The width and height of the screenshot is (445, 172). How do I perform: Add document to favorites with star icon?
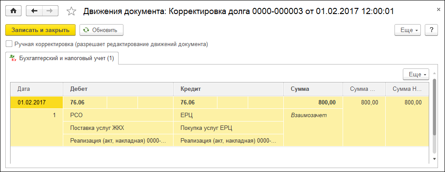click(71, 11)
